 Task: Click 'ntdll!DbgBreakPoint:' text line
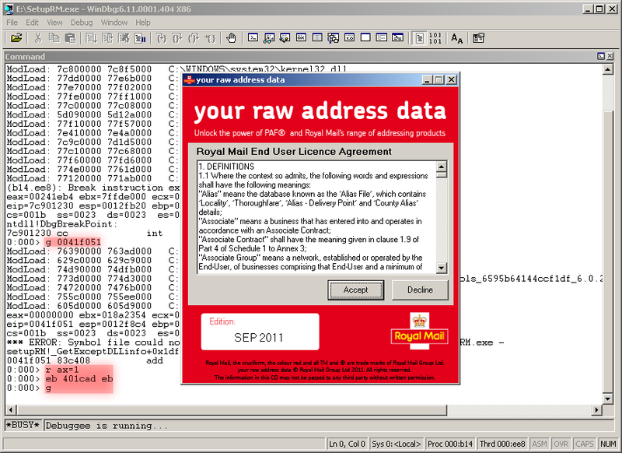(x=62, y=224)
